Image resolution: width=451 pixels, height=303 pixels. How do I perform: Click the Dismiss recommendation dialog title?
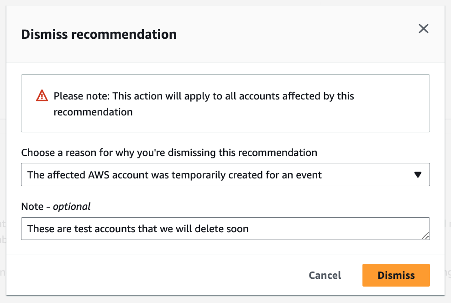tap(99, 34)
